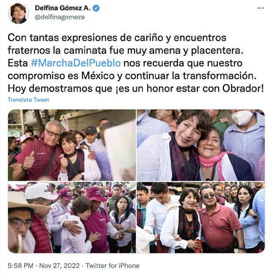
Task: Click the Twitter for iPhone source label
Action: pos(113,266)
